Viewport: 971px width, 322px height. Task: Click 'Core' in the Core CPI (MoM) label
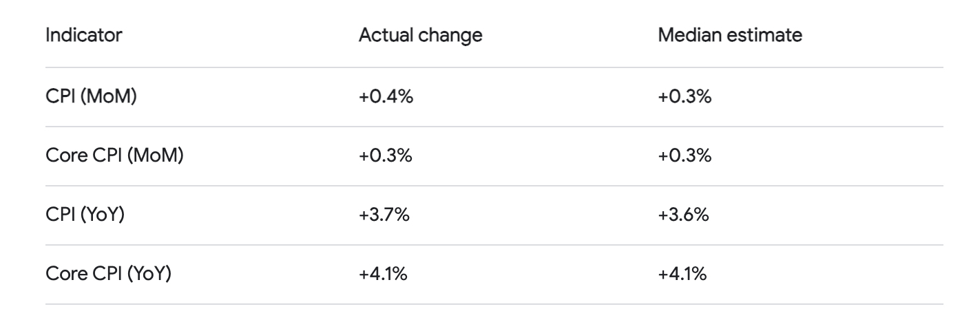point(63,156)
